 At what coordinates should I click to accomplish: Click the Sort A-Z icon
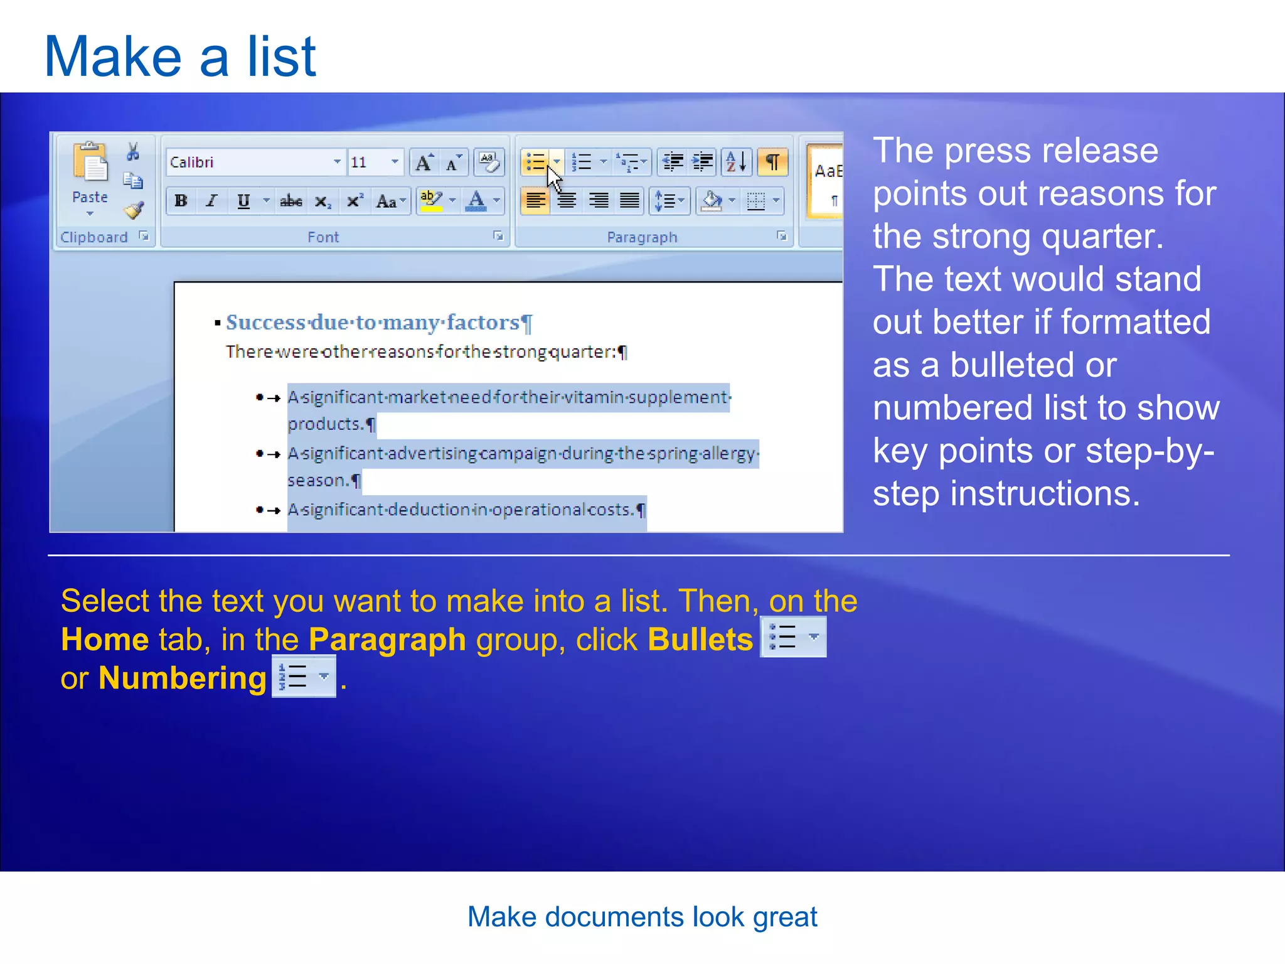click(x=737, y=163)
